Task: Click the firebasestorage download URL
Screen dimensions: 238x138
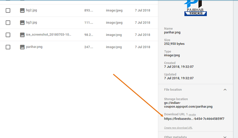Action: pyautogui.click(x=194, y=119)
